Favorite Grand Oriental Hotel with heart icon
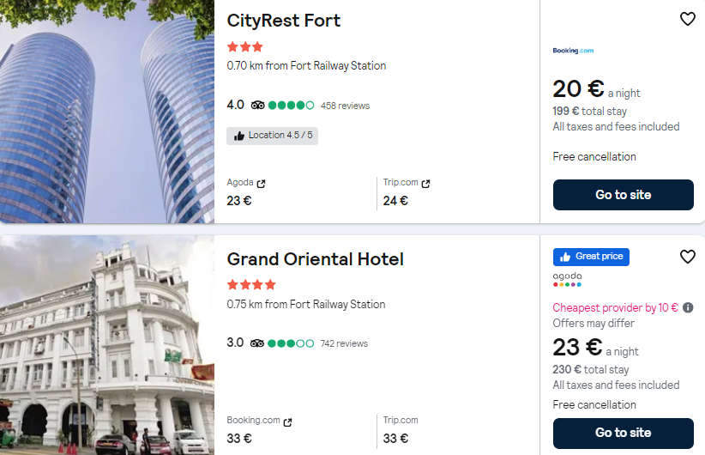Screen dimensions: 705x455 pos(687,257)
